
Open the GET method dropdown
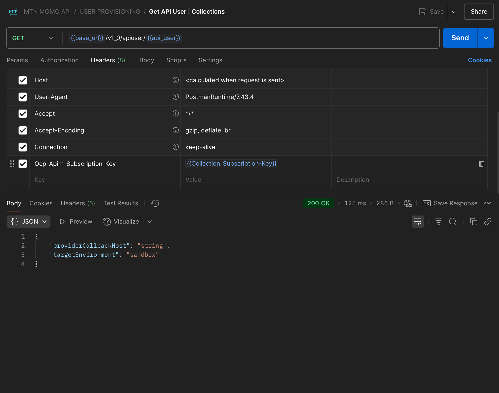[x=33, y=38]
